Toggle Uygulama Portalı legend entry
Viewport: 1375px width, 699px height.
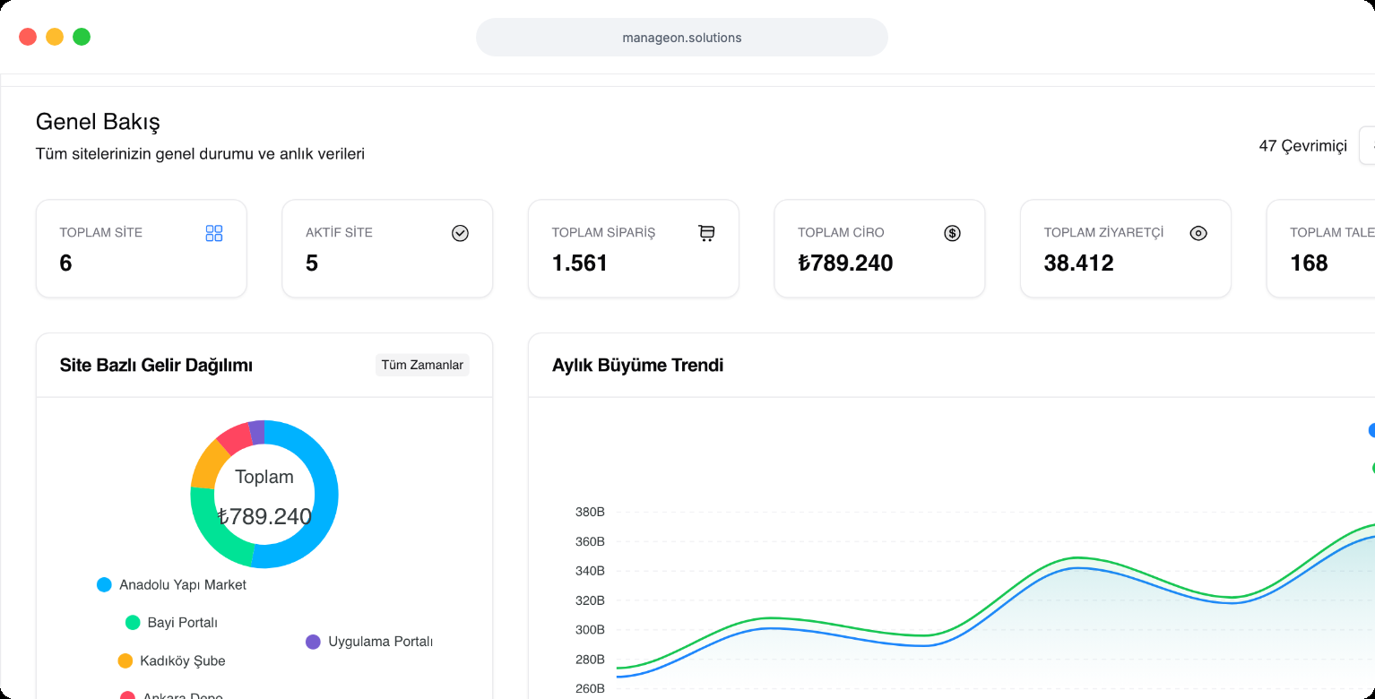point(369,642)
